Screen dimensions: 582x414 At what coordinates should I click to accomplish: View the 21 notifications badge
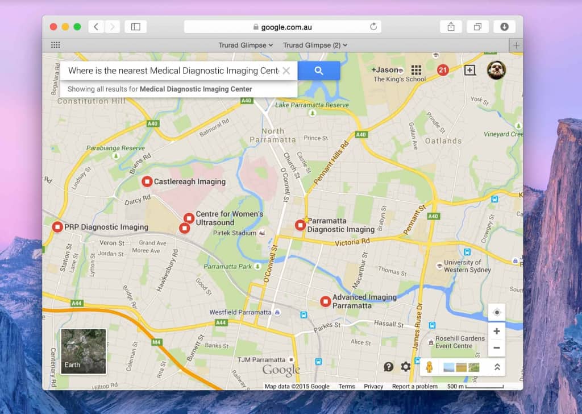point(442,70)
